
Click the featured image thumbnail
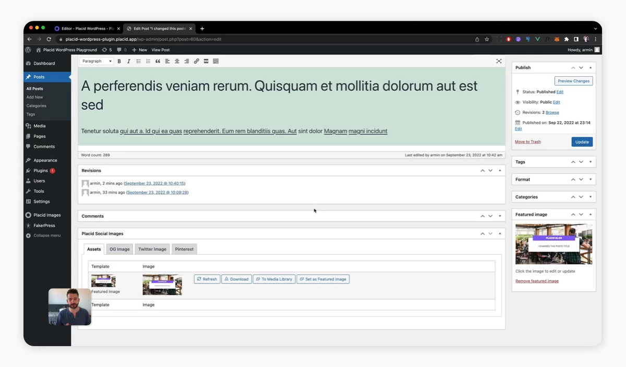coord(553,244)
